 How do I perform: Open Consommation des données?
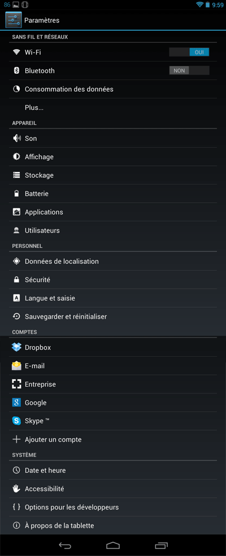pyautogui.click(x=113, y=89)
